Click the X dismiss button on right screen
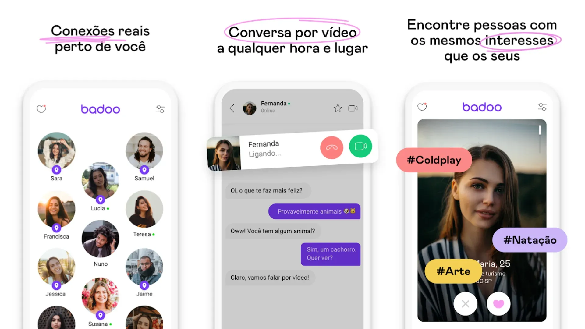585x329 pixels. pos(465,304)
